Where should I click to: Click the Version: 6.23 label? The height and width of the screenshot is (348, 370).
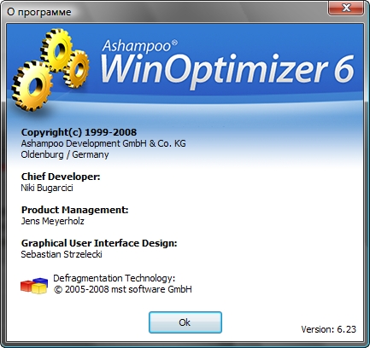[328, 329]
